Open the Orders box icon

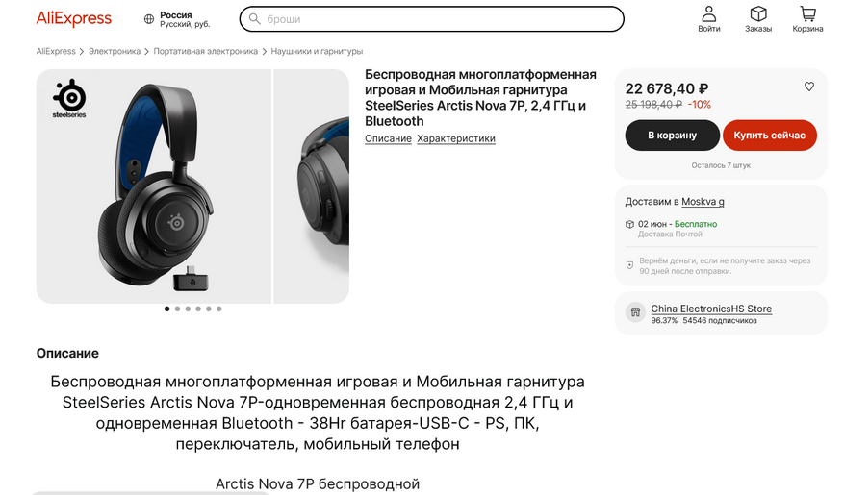pyautogui.click(x=758, y=14)
